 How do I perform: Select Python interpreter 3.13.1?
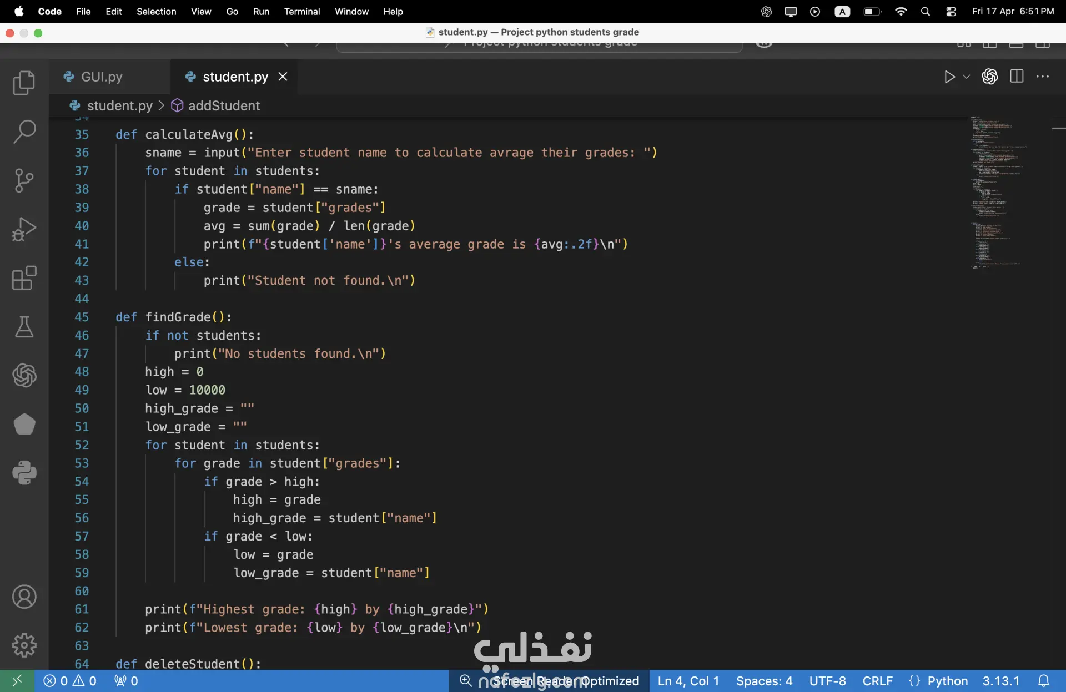1000,680
